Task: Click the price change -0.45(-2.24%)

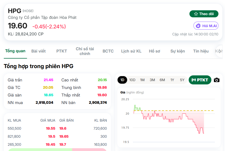Action: point(49,26)
